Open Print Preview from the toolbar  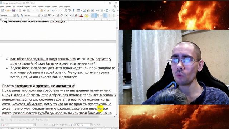pos(29,10)
